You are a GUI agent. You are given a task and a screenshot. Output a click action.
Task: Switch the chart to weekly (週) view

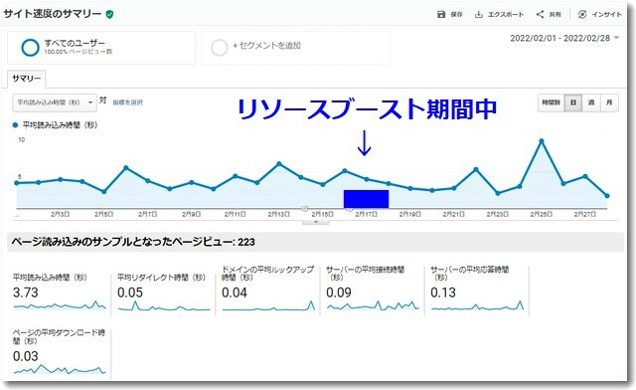[x=591, y=102]
